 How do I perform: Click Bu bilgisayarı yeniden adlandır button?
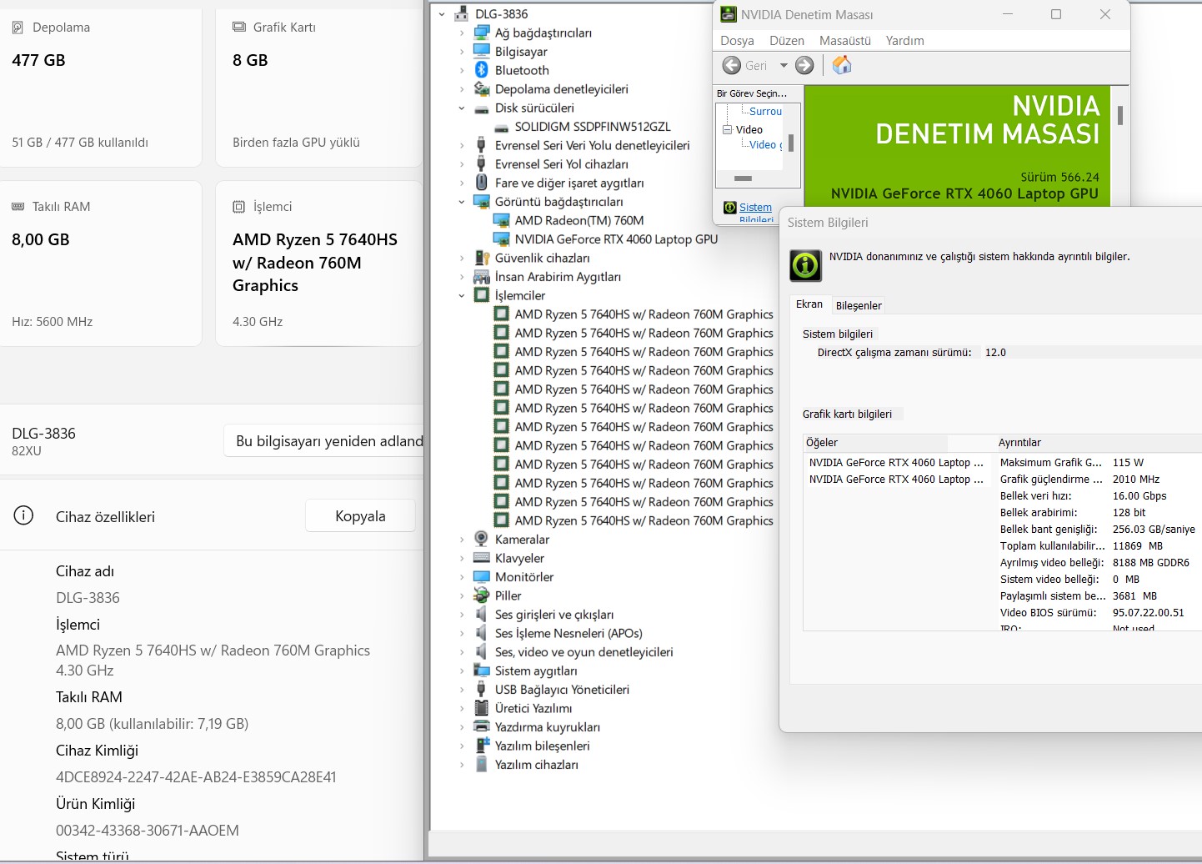(x=323, y=440)
